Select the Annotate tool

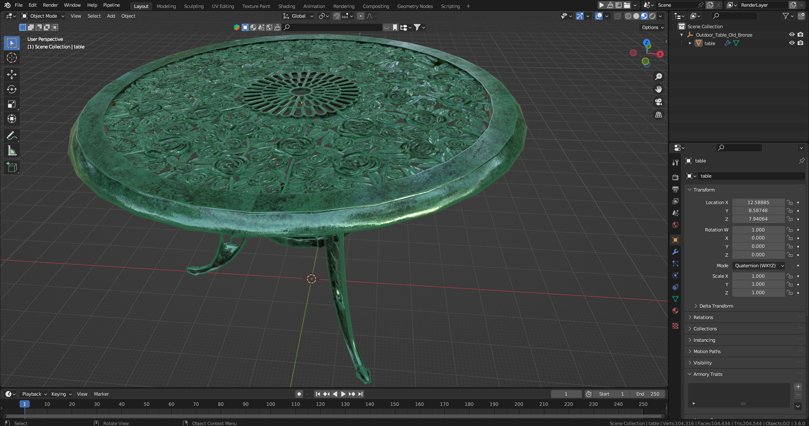point(12,136)
